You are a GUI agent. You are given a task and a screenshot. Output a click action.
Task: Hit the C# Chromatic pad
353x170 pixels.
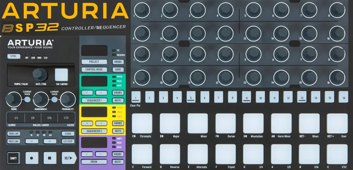coord(142,123)
